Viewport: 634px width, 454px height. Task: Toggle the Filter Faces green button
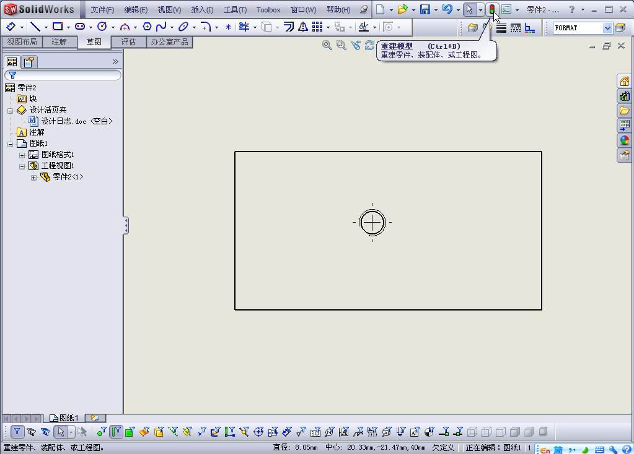click(x=130, y=432)
